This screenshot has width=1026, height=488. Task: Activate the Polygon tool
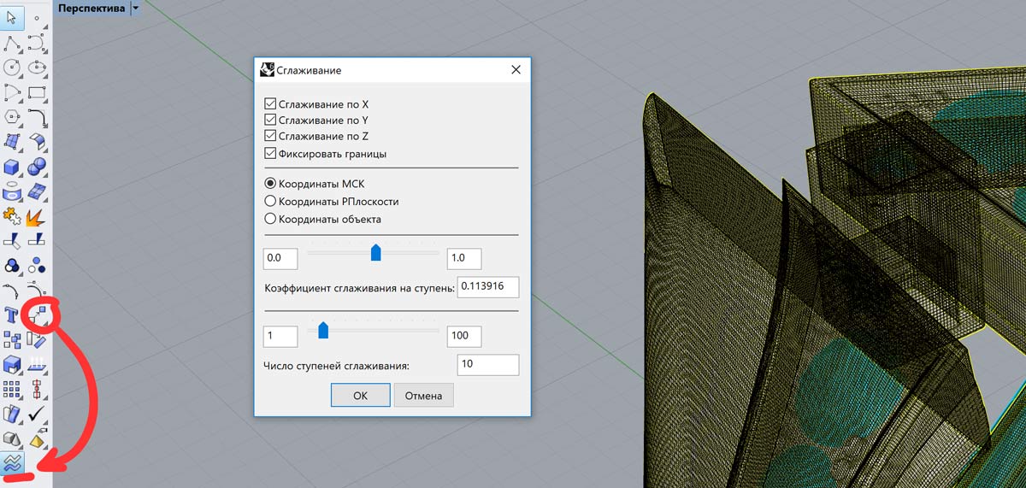tap(12, 116)
